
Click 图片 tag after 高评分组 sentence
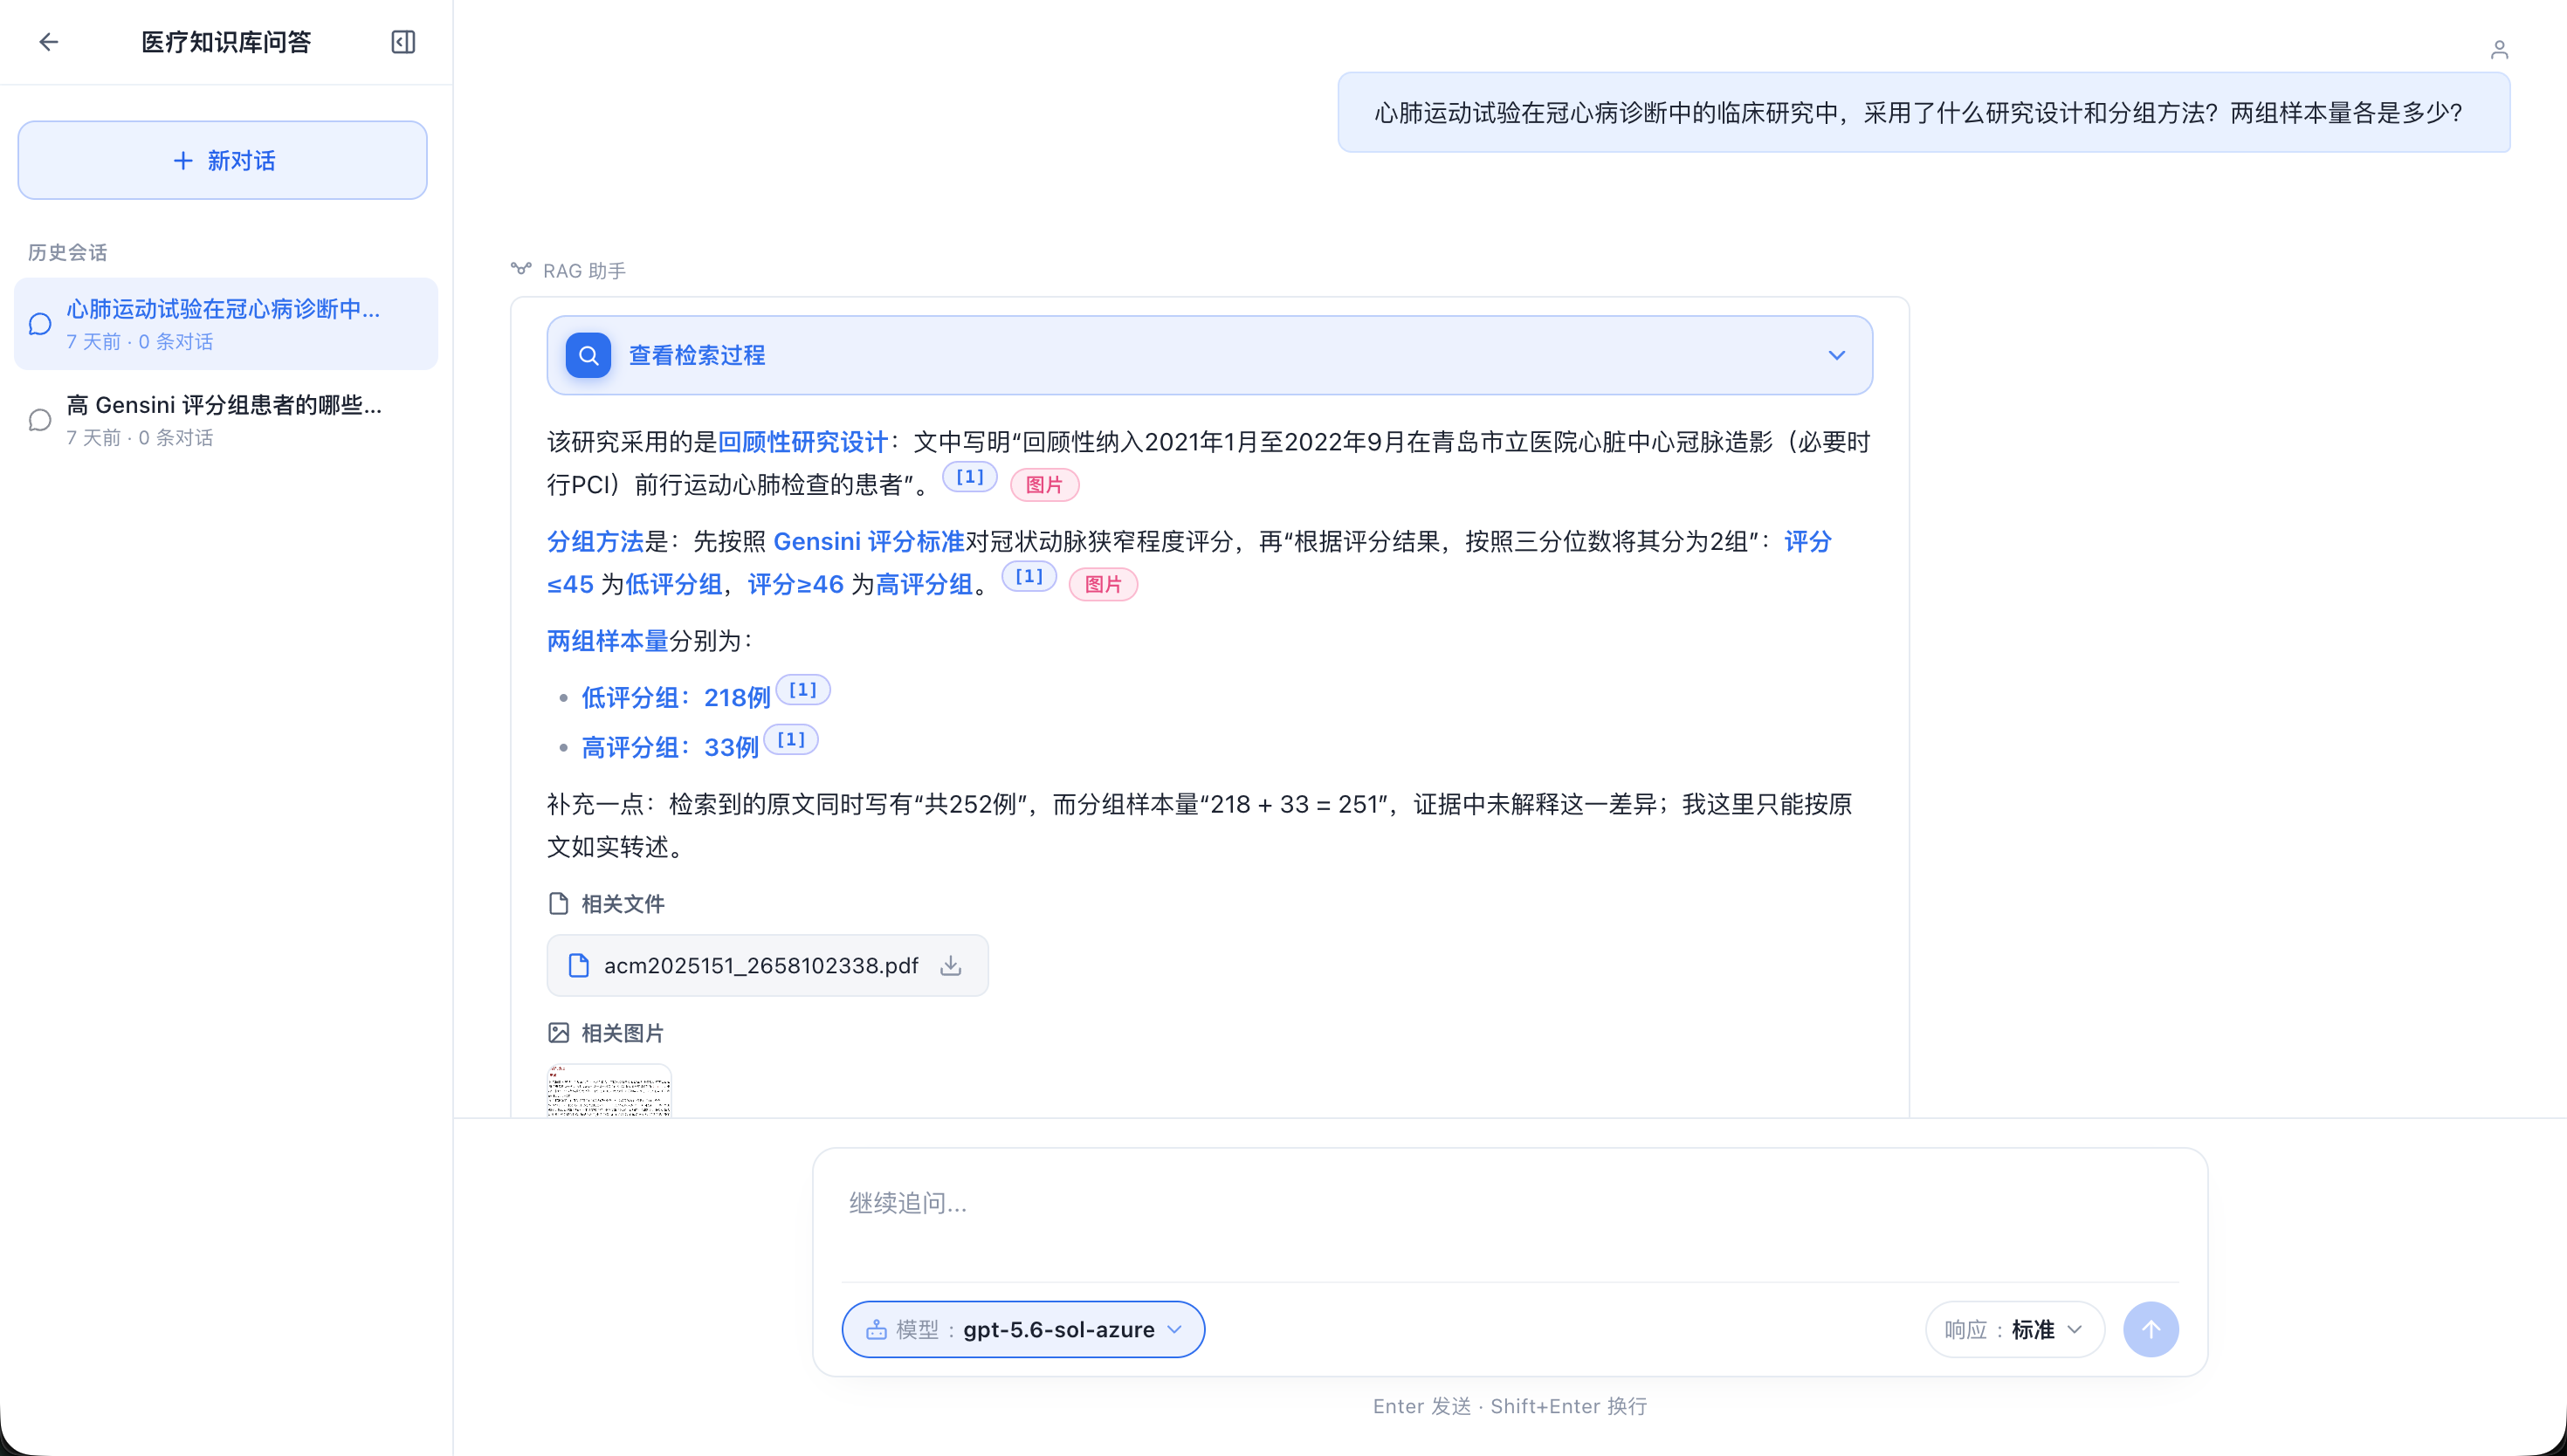coord(1103,584)
